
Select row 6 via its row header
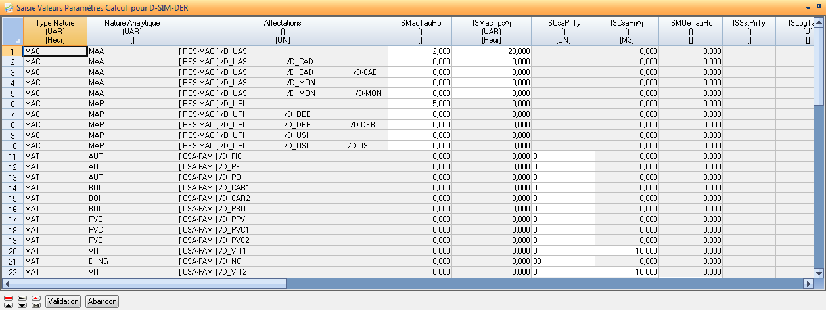tap(11, 103)
